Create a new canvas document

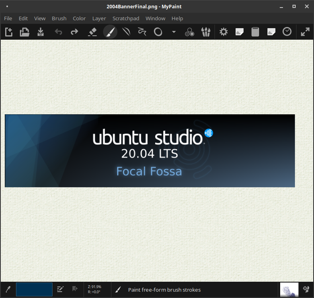pyautogui.click(x=9, y=32)
